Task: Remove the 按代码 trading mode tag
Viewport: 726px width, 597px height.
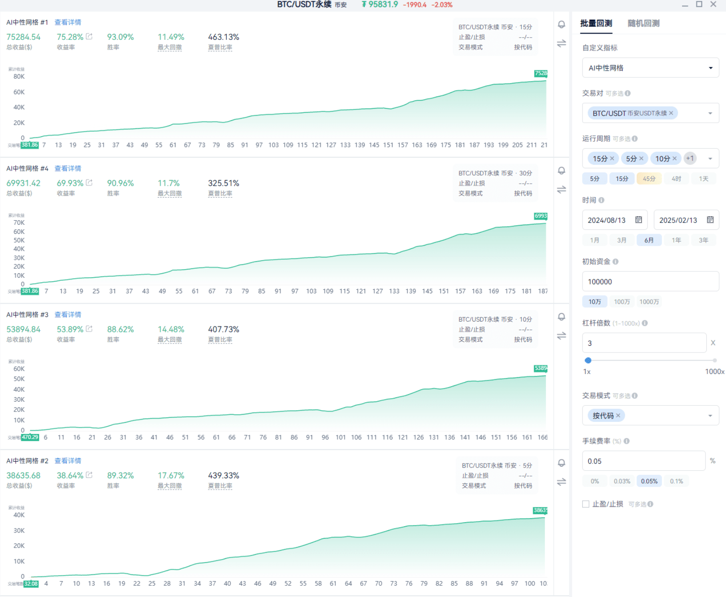Action: [618, 416]
